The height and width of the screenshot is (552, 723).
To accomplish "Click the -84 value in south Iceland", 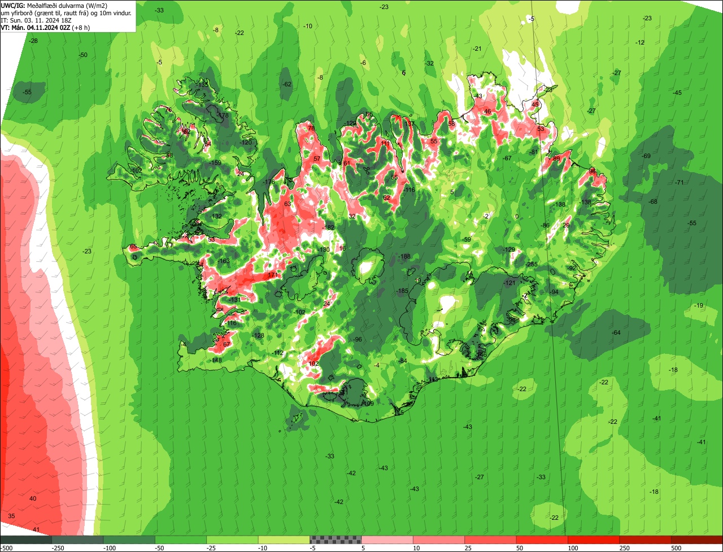I will 403,361.
